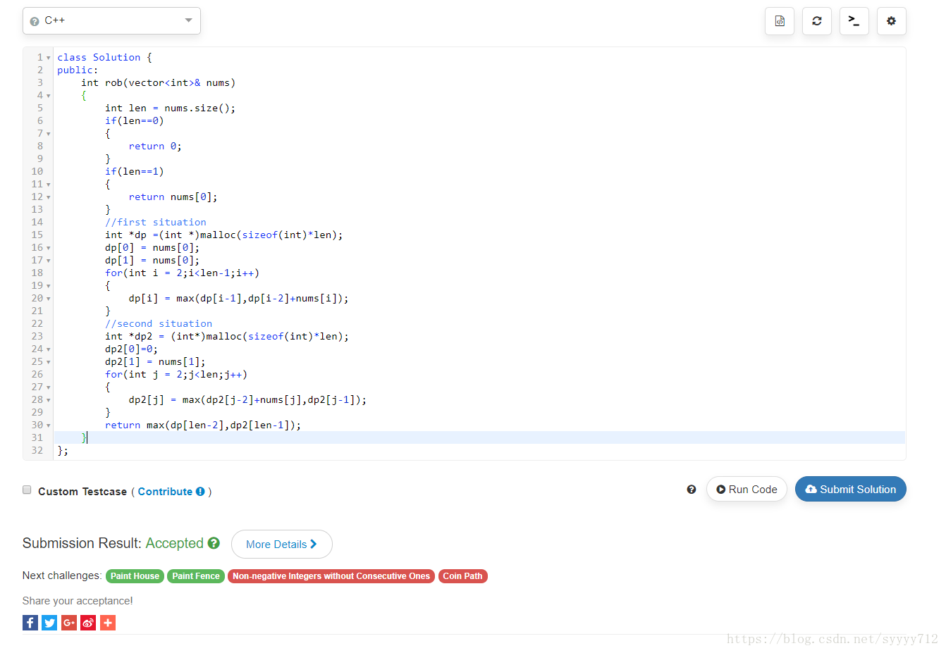This screenshot has width=946, height=653.
Task: Click line 'dp2[1] = nums[1];'
Action: [155, 362]
